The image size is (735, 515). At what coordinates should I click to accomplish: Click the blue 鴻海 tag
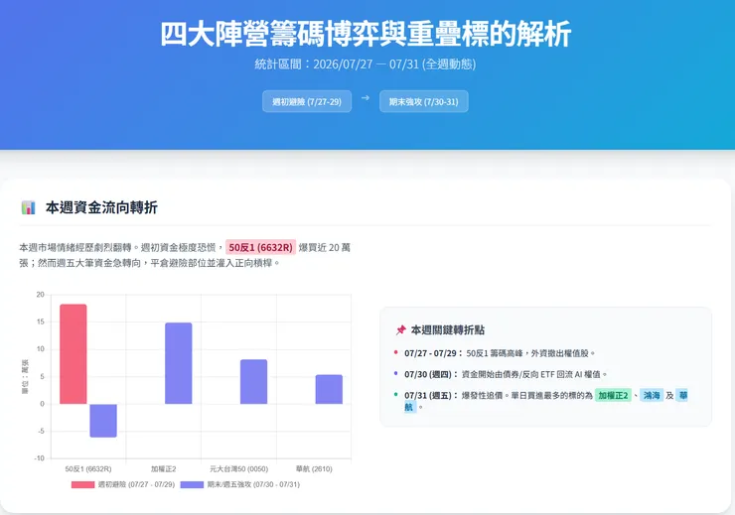pos(652,395)
